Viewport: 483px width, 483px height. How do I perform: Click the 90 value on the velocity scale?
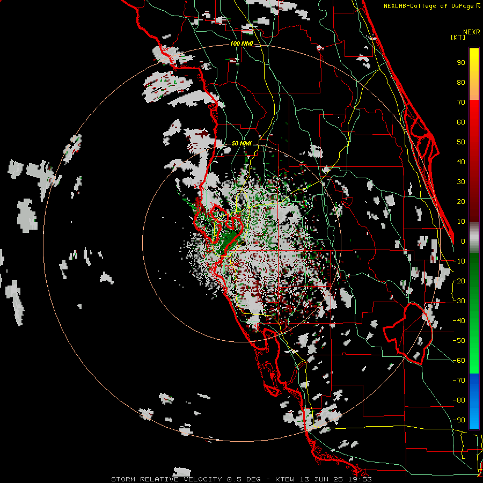tap(461, 63)
